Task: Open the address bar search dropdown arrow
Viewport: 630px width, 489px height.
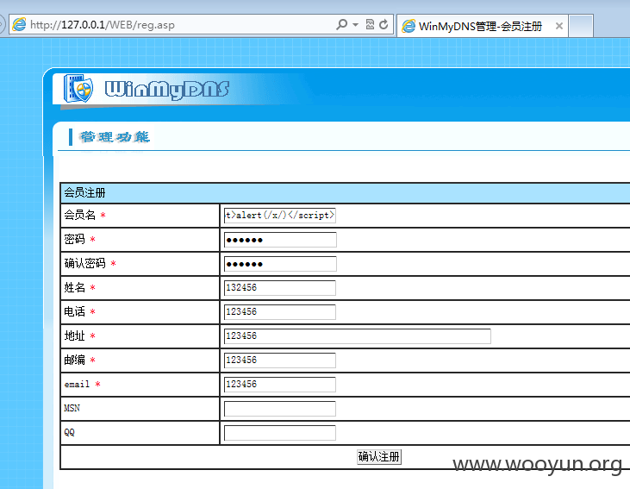Action: pyautogui.click(x=355, y=25)
